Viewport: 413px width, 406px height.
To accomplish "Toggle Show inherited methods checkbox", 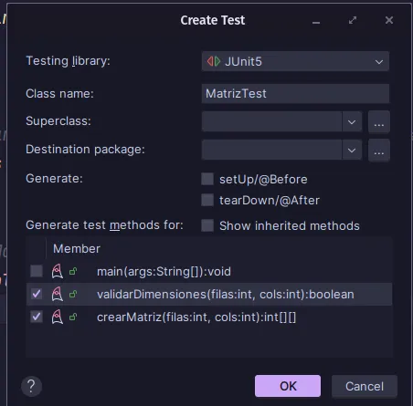I will click(207, 225).
